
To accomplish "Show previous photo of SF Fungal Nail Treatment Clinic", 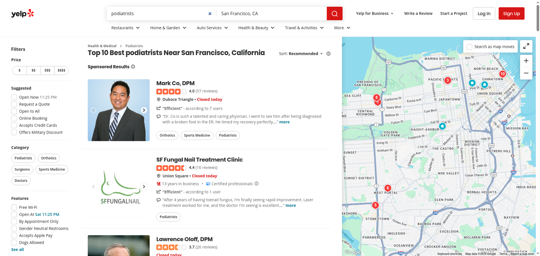I will (93, 187).
